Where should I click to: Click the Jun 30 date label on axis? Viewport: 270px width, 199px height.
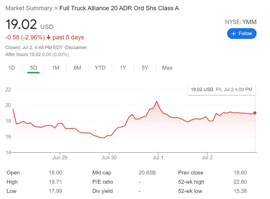tap(109, 158)
